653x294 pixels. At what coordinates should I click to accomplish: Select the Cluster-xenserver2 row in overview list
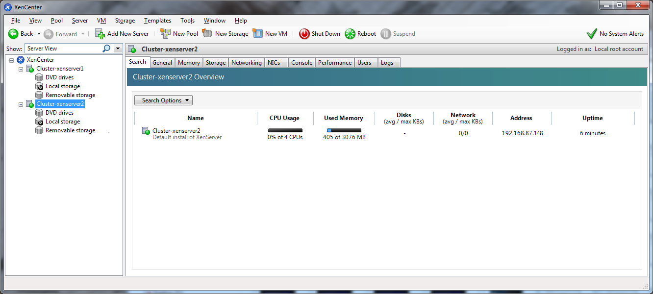click(x=176, y=131)
